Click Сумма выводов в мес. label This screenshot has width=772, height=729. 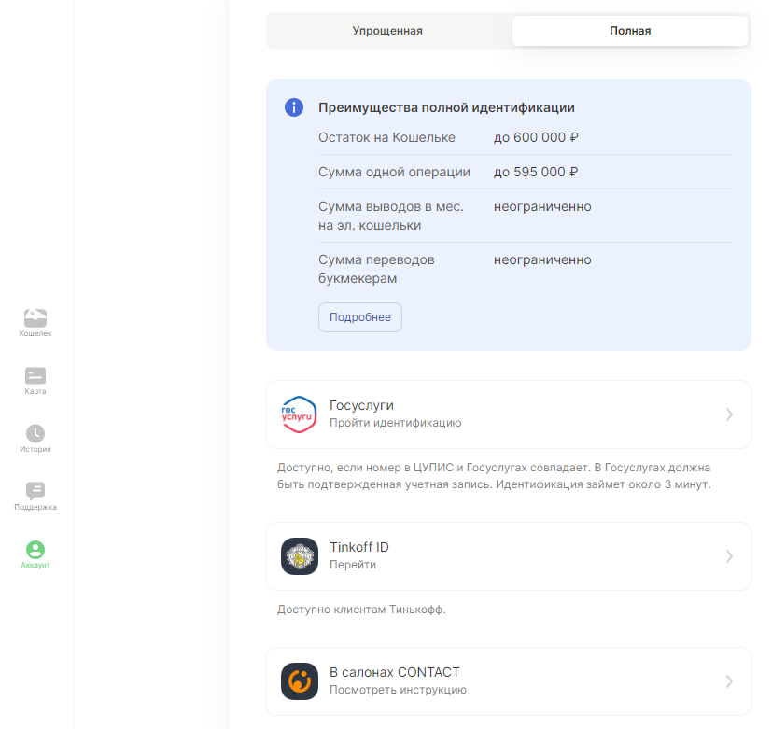(x=391, y=216)
